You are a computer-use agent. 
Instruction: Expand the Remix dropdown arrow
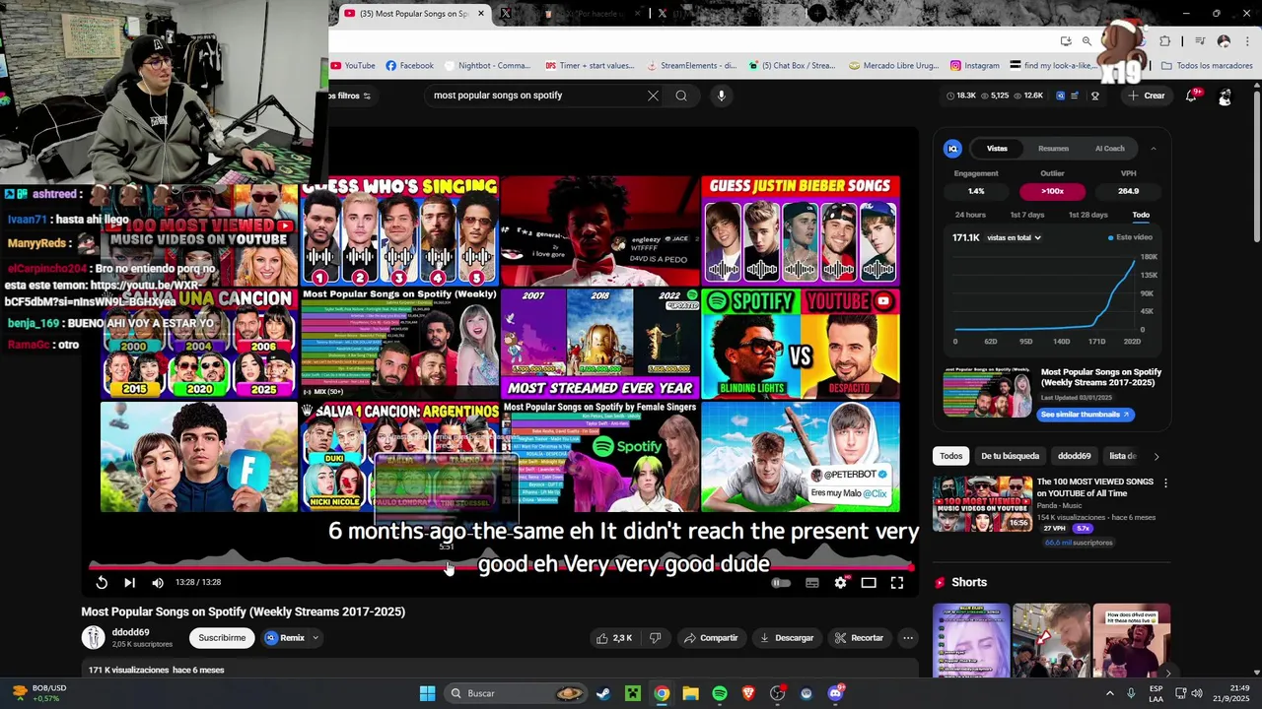pos(315,638)
